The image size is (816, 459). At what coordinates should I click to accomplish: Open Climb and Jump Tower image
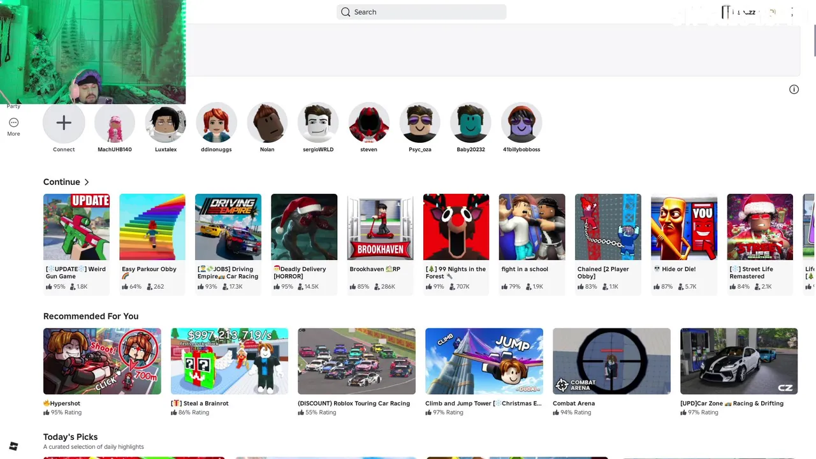click(x=484, y=361)
